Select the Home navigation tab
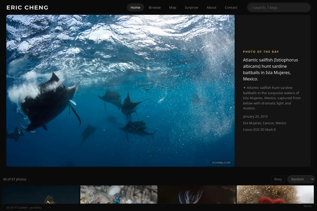317x211 pixels. tap(135, 7)
